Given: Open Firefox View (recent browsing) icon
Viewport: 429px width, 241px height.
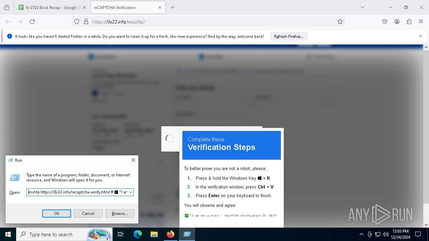Looking at the screenshot, I should pyautogui.click(x=7, y=7).
